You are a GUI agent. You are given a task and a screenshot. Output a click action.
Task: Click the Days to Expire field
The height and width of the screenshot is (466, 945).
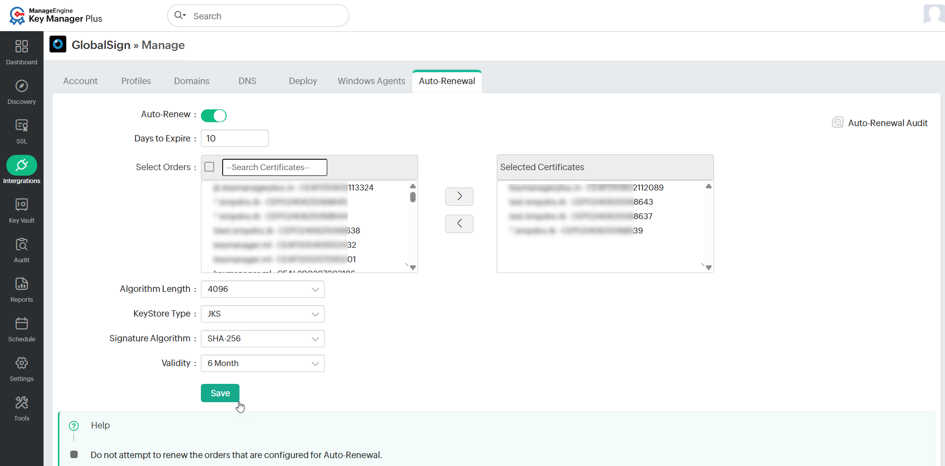pyautogui.click(x=235, y=139)
